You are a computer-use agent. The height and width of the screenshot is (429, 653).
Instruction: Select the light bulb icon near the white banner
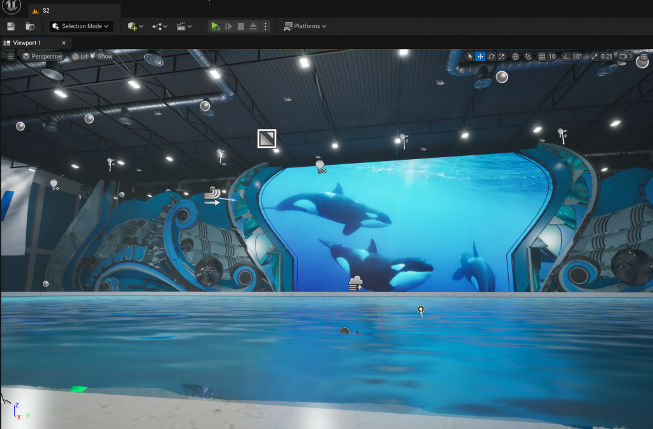[x=54, y=185]
